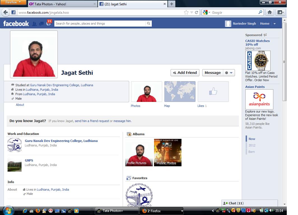Open the address bar history dropdown arrow
This screenshot has width=298, height=215.
pos(192,12)
